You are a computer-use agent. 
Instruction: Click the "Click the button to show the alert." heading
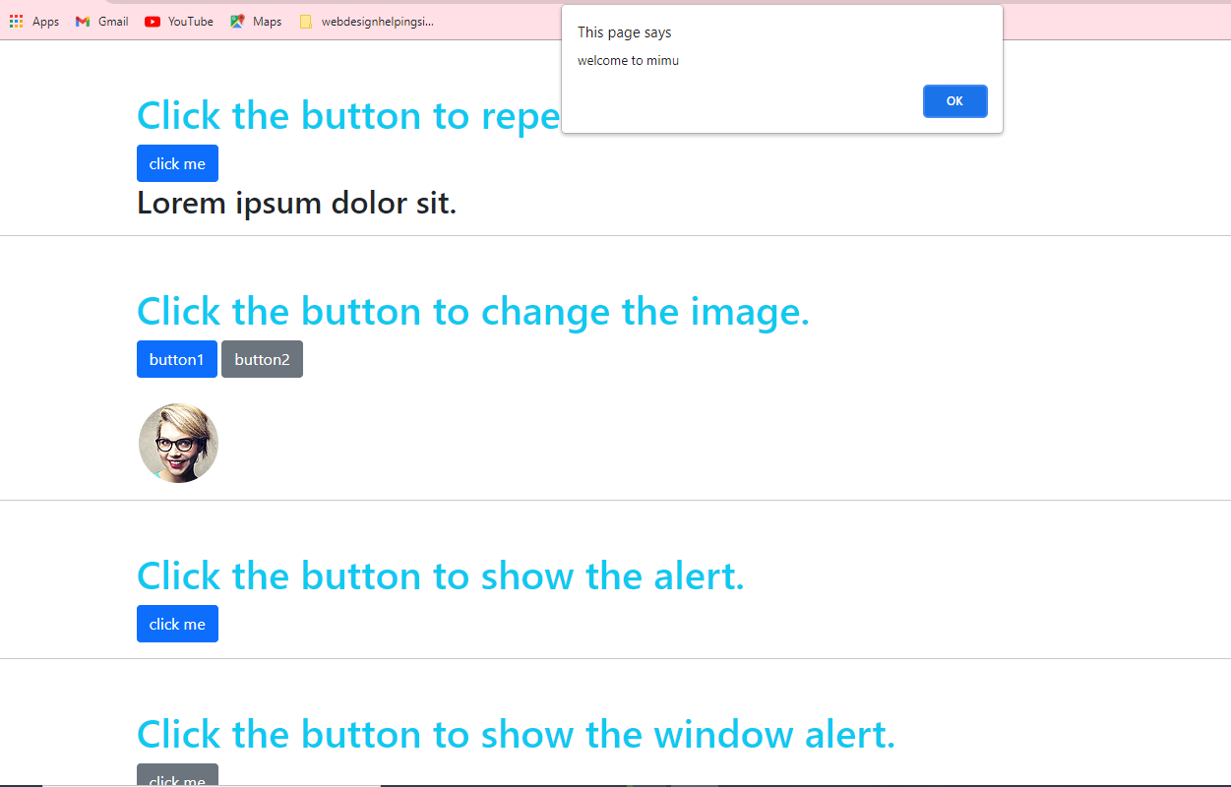coord(440,575)
